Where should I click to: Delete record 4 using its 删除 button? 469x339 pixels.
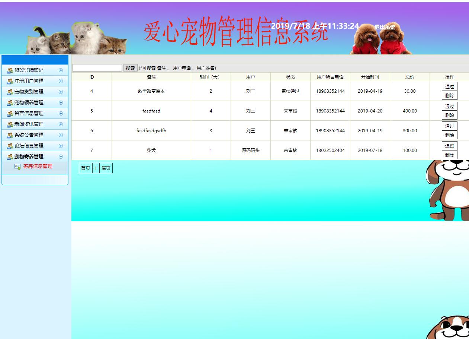pos(449,95)
